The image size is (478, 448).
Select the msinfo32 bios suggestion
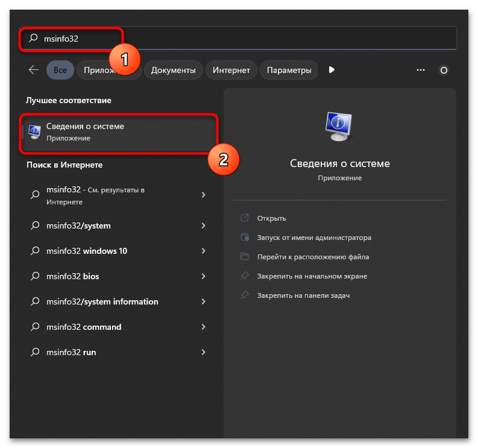coord(119,276)
